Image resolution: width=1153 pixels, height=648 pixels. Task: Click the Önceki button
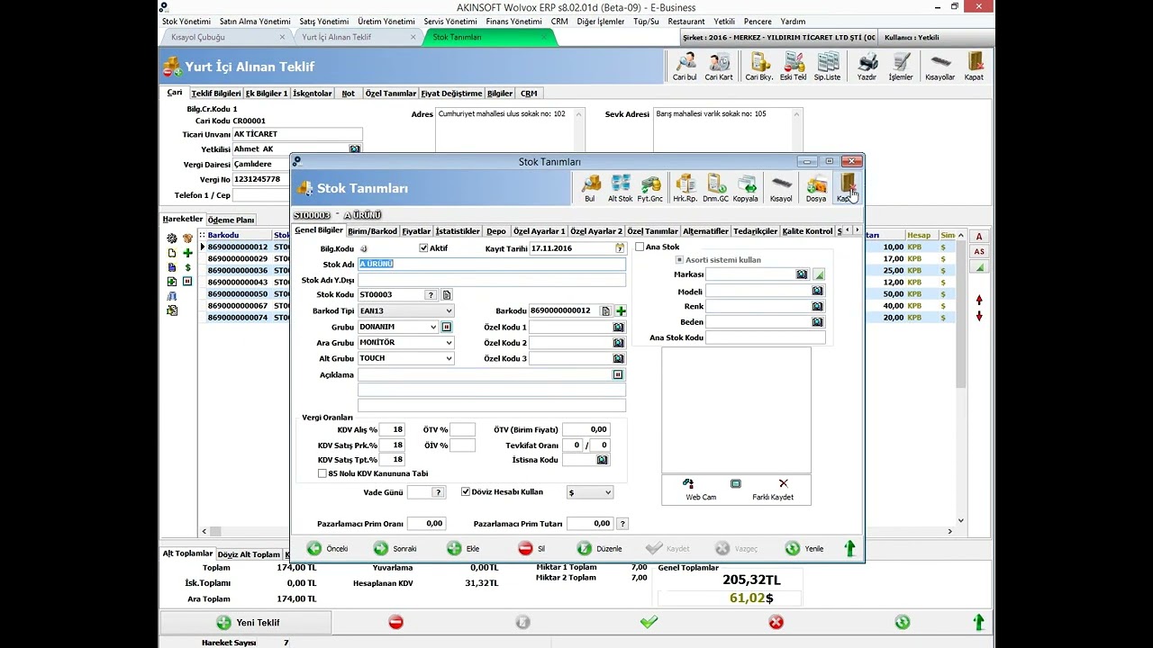click(328, 548)
